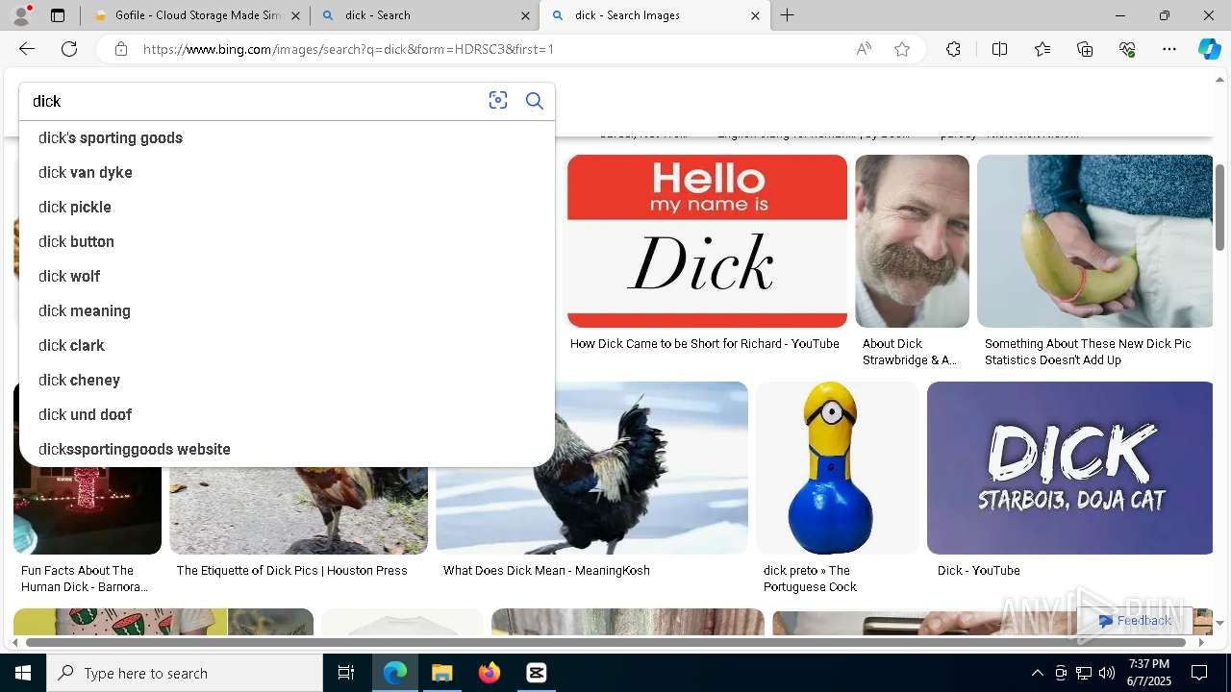
Task: Open 'About Dick Strawbridge' caption link
Action: 910,352
